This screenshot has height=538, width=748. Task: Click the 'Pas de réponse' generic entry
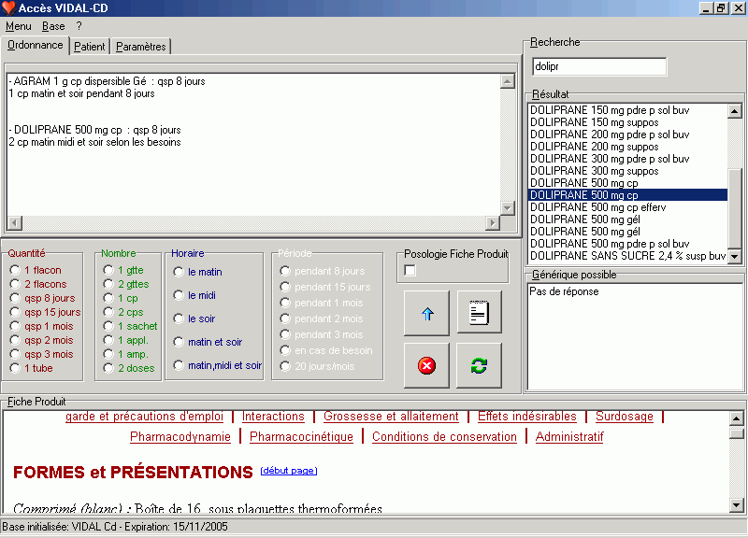(564, 291)
